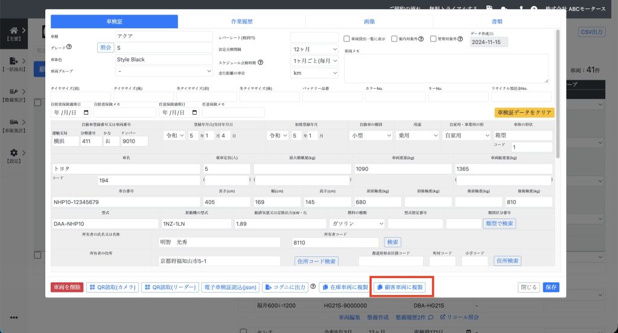
Task: Click help icon next to グレード label
Action: tap(69, 48)
